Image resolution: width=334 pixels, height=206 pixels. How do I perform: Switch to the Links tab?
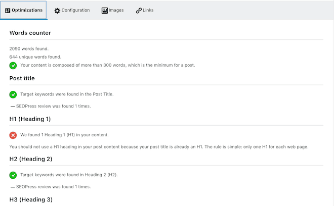click(x=145, y=10)
